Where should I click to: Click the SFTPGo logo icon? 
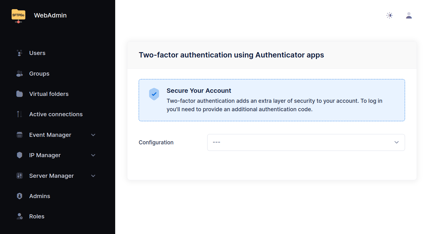[x=18, y=16]
